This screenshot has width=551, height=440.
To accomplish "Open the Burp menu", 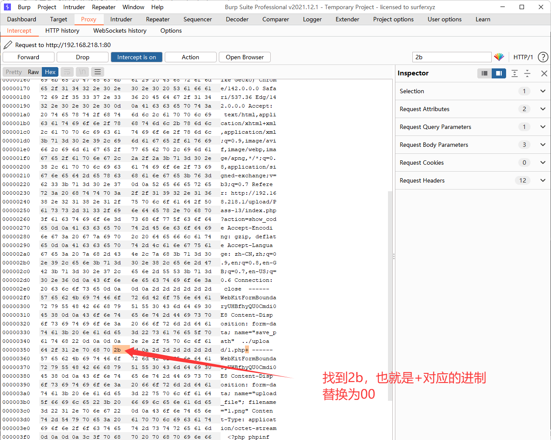I will [24, 7].
